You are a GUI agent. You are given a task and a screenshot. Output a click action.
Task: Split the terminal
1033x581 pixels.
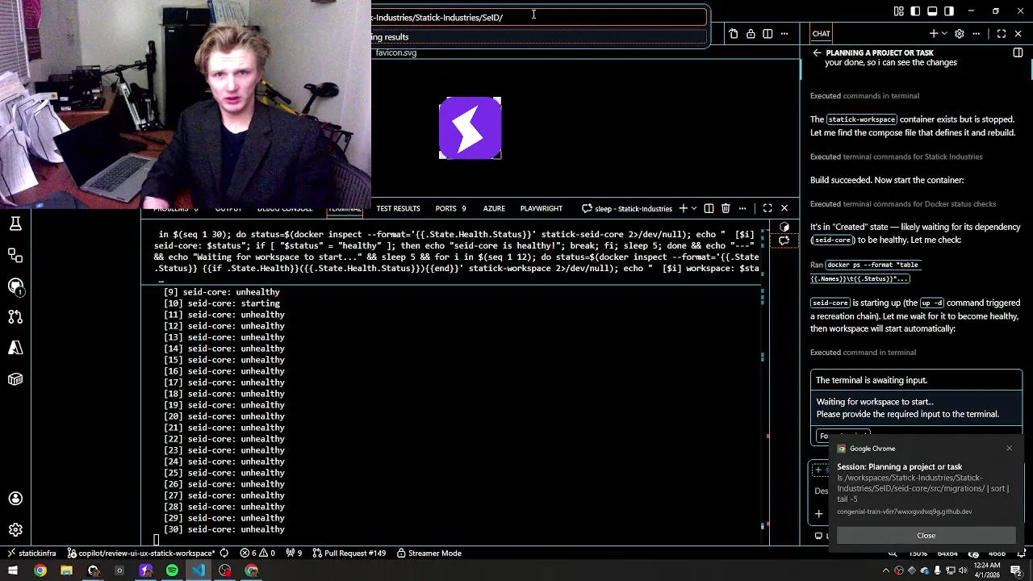tap(709, 209)
